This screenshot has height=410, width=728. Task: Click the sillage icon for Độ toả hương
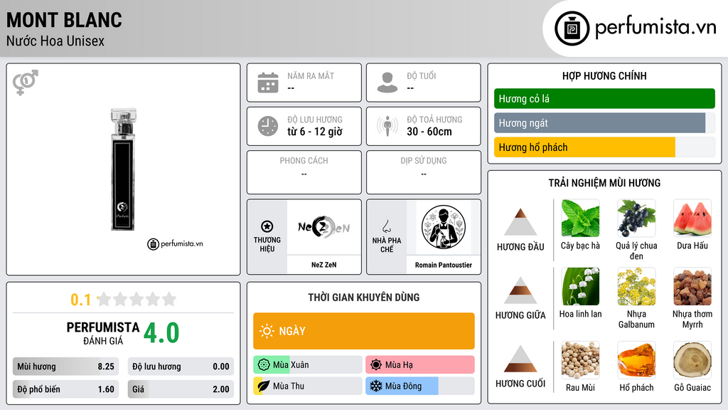coord(387,126)
